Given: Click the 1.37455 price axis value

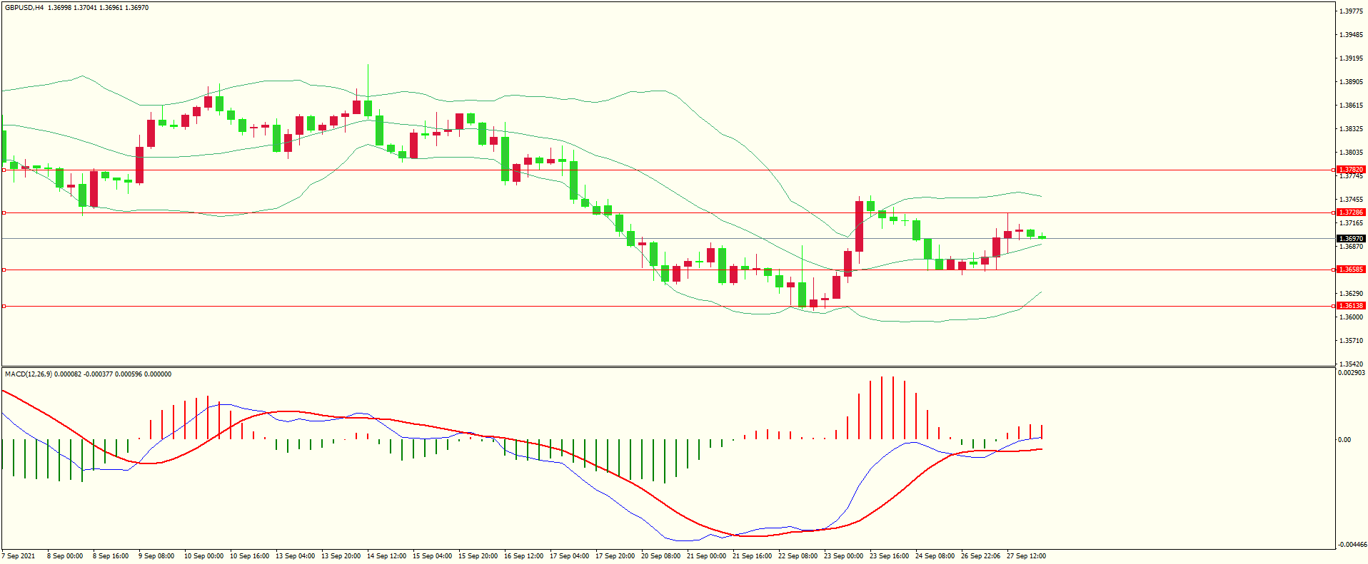Looking at the screenshot, I should click(1352, 200).
